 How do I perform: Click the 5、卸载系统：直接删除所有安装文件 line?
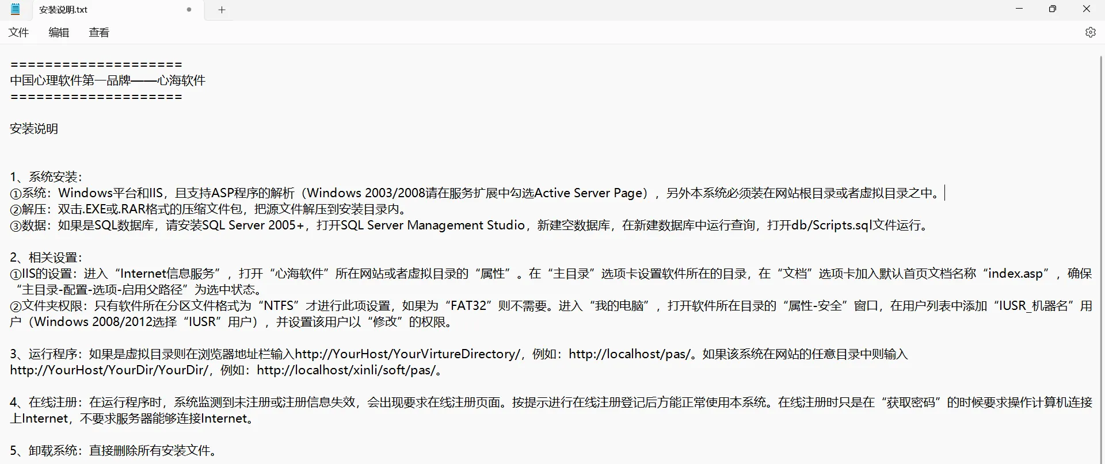tap(114, 451)
